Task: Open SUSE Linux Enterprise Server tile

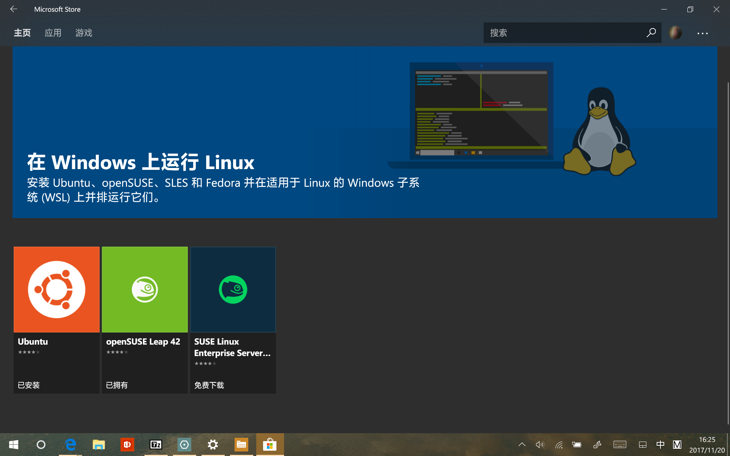Action: pos(233,290)
